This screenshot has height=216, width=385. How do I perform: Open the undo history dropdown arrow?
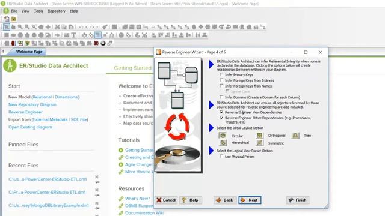coord(86,27)
